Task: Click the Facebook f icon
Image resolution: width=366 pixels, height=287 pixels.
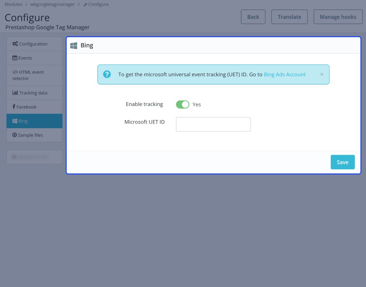Action: [x=14, y=107]
